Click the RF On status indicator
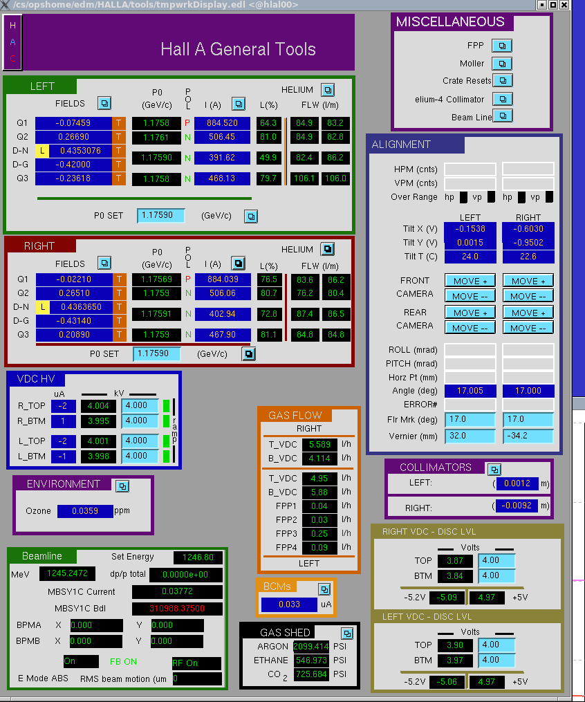 (196, 663)
